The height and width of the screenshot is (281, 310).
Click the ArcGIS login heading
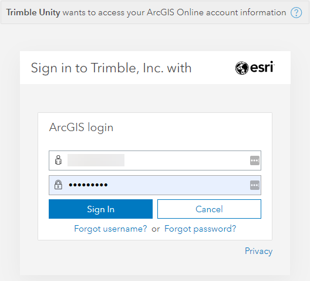pyautogui.click(x=81, y=128)
